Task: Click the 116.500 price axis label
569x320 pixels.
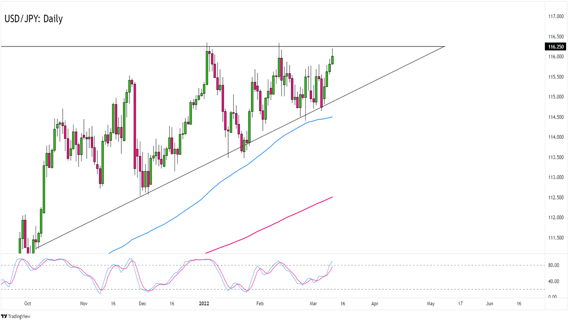Action: [x=555, y=37]
